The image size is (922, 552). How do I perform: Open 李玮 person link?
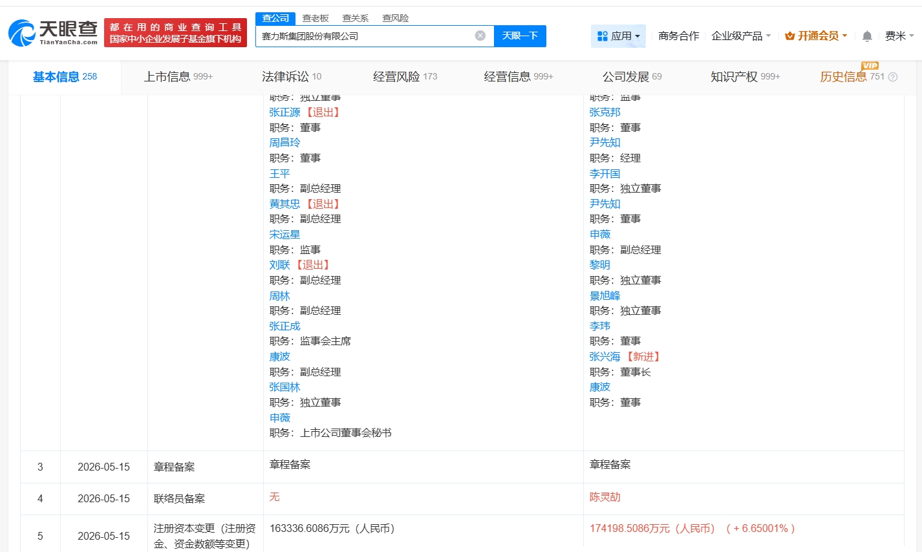(599, 326)
